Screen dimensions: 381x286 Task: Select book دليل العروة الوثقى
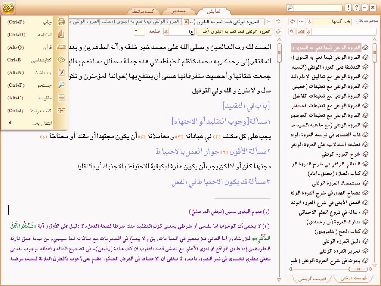coord(341,241)
